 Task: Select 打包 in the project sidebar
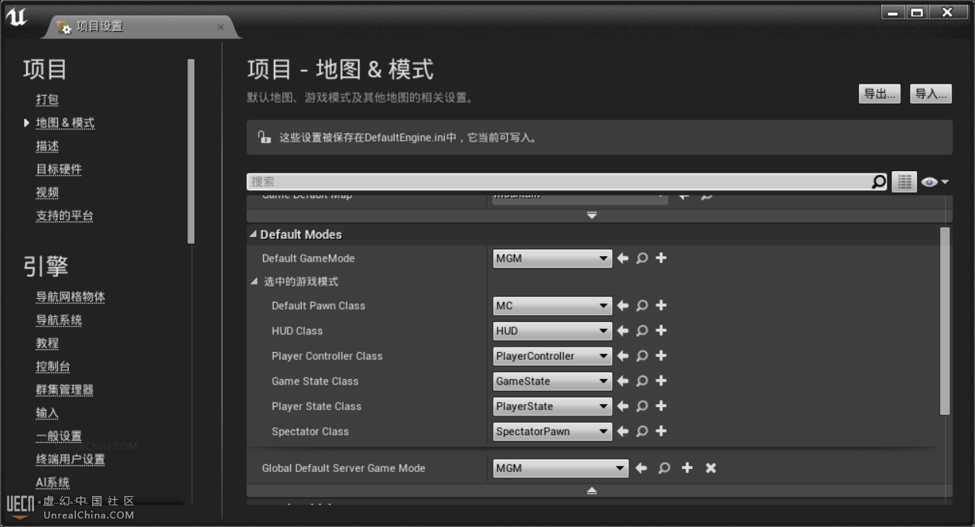point(47,100)
